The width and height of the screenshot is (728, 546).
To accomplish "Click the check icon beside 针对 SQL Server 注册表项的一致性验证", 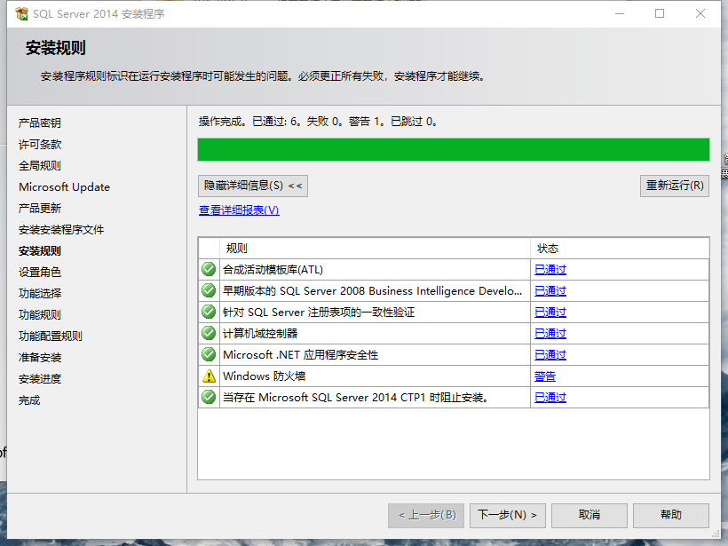I will click(x=209, y=312).
